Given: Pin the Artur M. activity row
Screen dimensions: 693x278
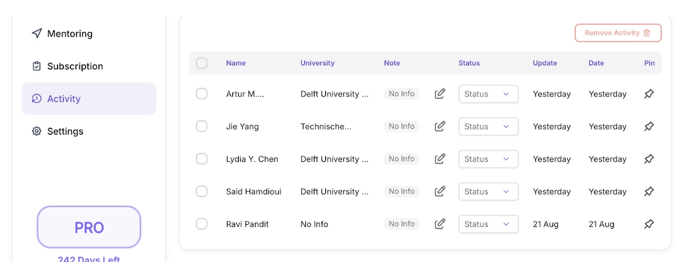Looking at the screenshot, I should tap(649, 94).
